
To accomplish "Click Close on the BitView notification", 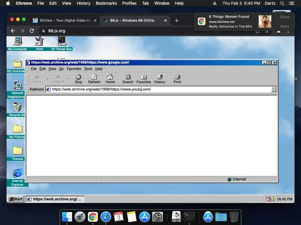I will click(285, 17).
